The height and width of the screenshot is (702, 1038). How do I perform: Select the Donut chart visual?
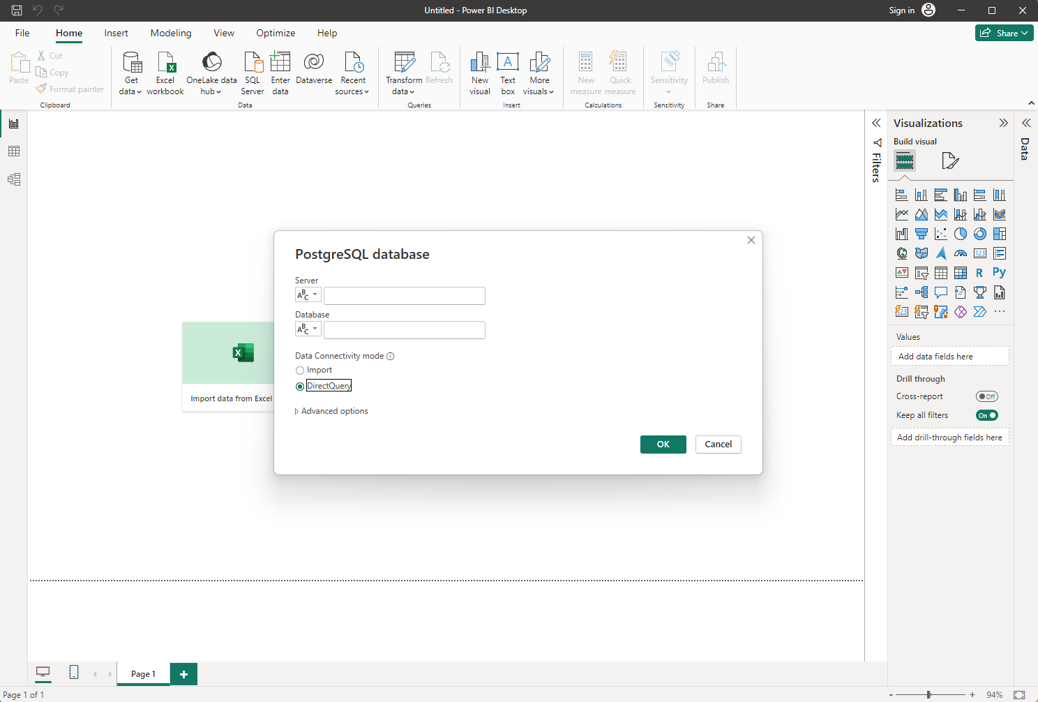pyautogui.click(x=980, y=234)
